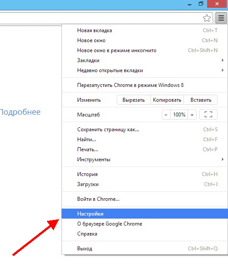Click the Вставить button
The height and width of the screenshot is (269, 228).
(x=201, y=100)
